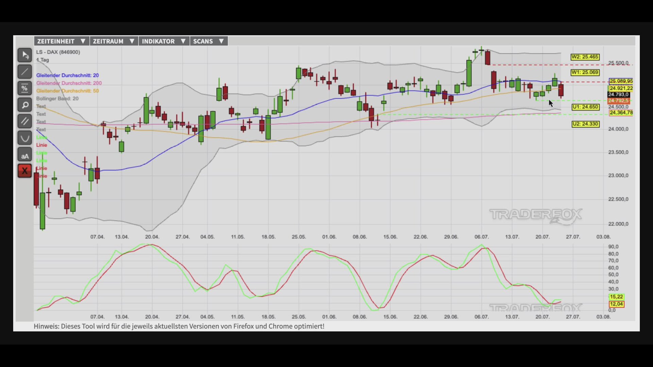
Task: Toggle Gleitender Durchschnitt: 20 legend entry
Action: [x=67, y=75]
